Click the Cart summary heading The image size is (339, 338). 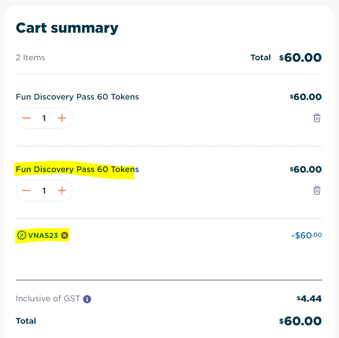67,28
